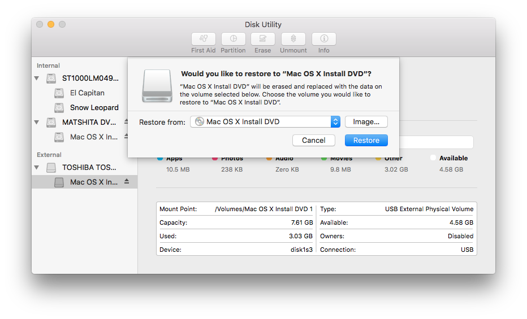Click the Info toolbar icon

pyautogui.click(x=324, y=39)
